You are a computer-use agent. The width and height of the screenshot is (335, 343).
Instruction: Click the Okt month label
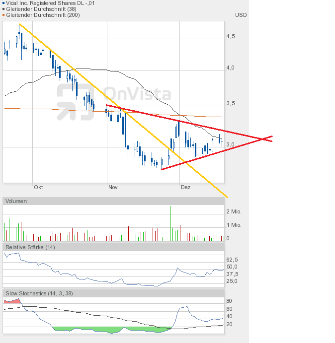38,187
